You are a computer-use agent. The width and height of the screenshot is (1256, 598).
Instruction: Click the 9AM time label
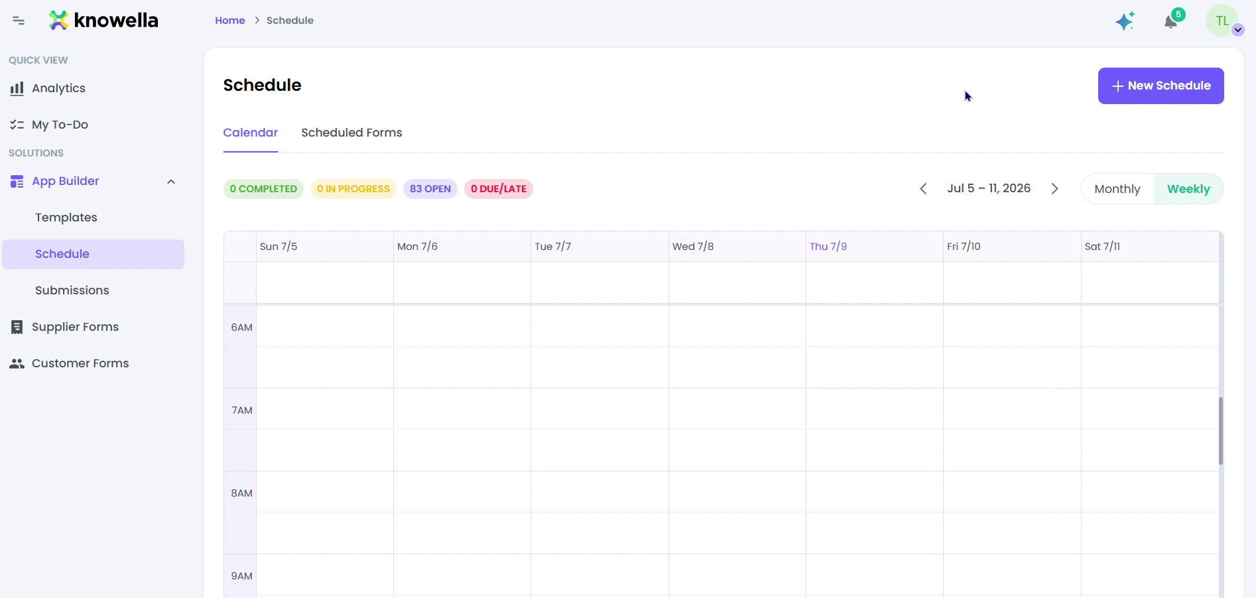click(241, 576)
